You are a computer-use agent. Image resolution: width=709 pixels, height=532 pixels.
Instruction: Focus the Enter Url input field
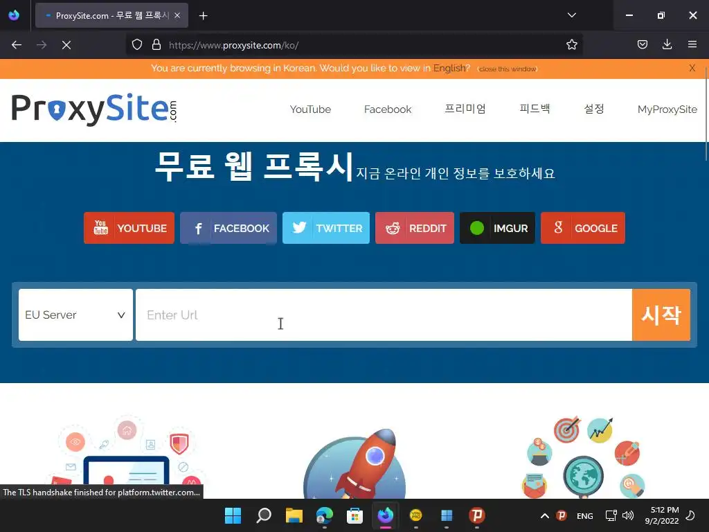coord(384,315)
